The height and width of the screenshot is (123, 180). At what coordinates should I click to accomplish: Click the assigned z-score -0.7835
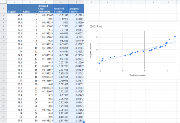(76, 37)
